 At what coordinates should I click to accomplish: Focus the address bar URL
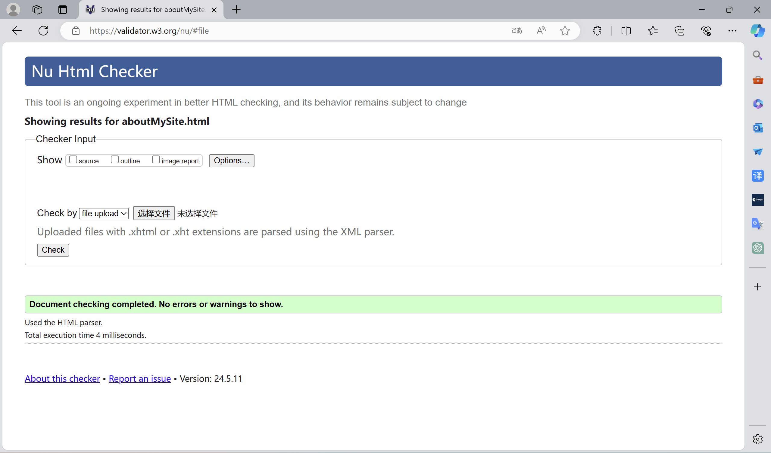pos(149,31)
